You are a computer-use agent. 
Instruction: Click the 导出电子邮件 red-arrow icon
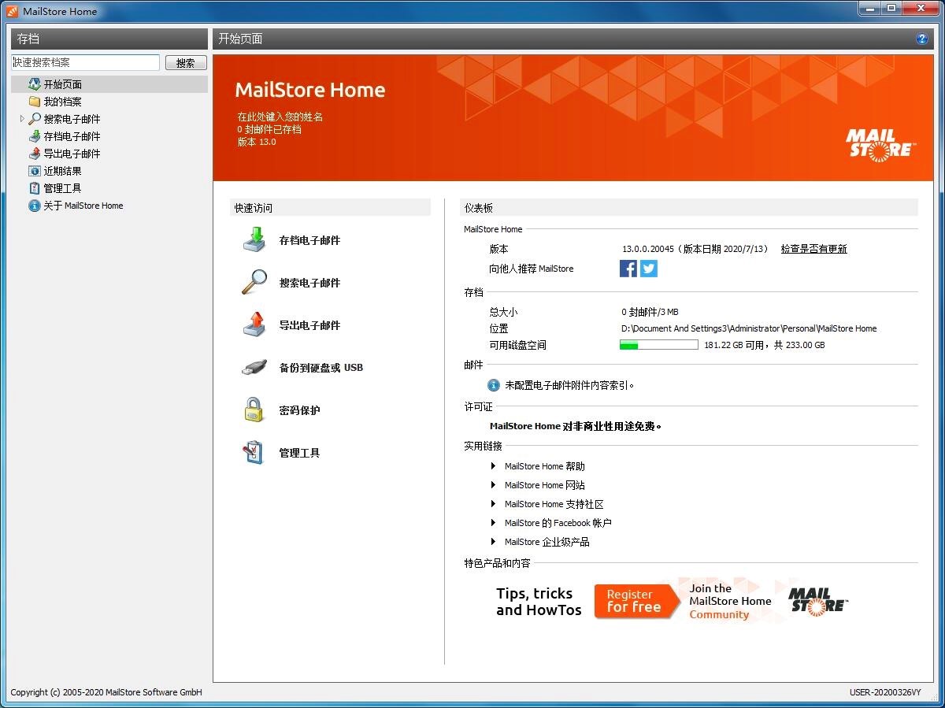click(253, 324)
